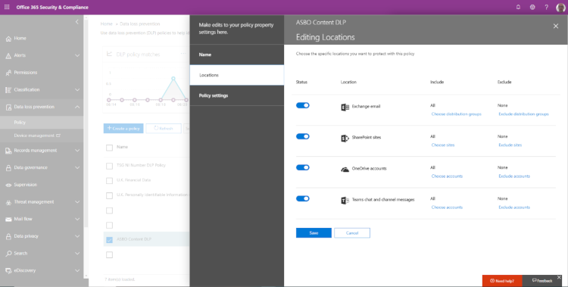Toggle Exchange email location status

click(302, 105)
